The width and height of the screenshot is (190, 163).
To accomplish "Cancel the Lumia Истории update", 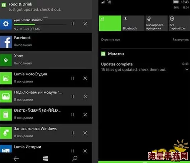I will tap(85, 151).
